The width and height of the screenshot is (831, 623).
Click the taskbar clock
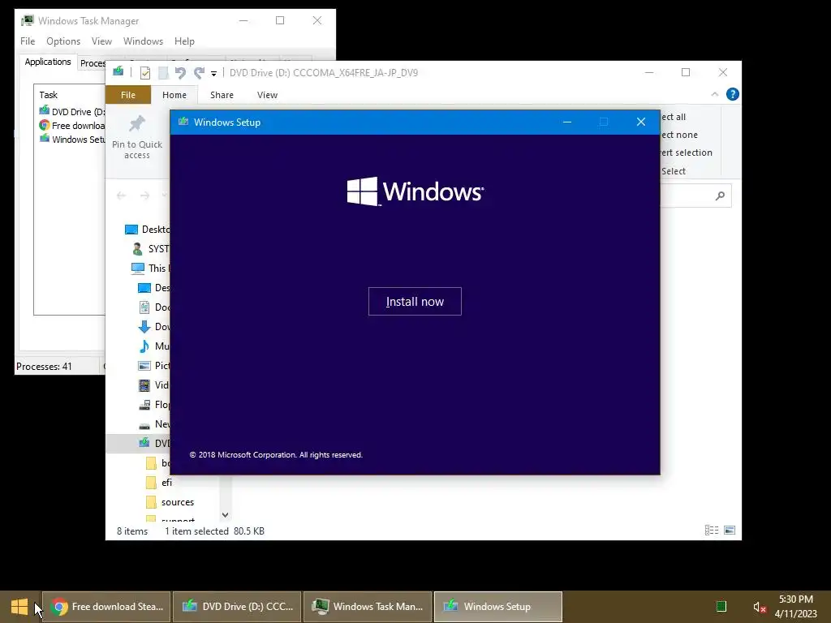coord(795,607)
